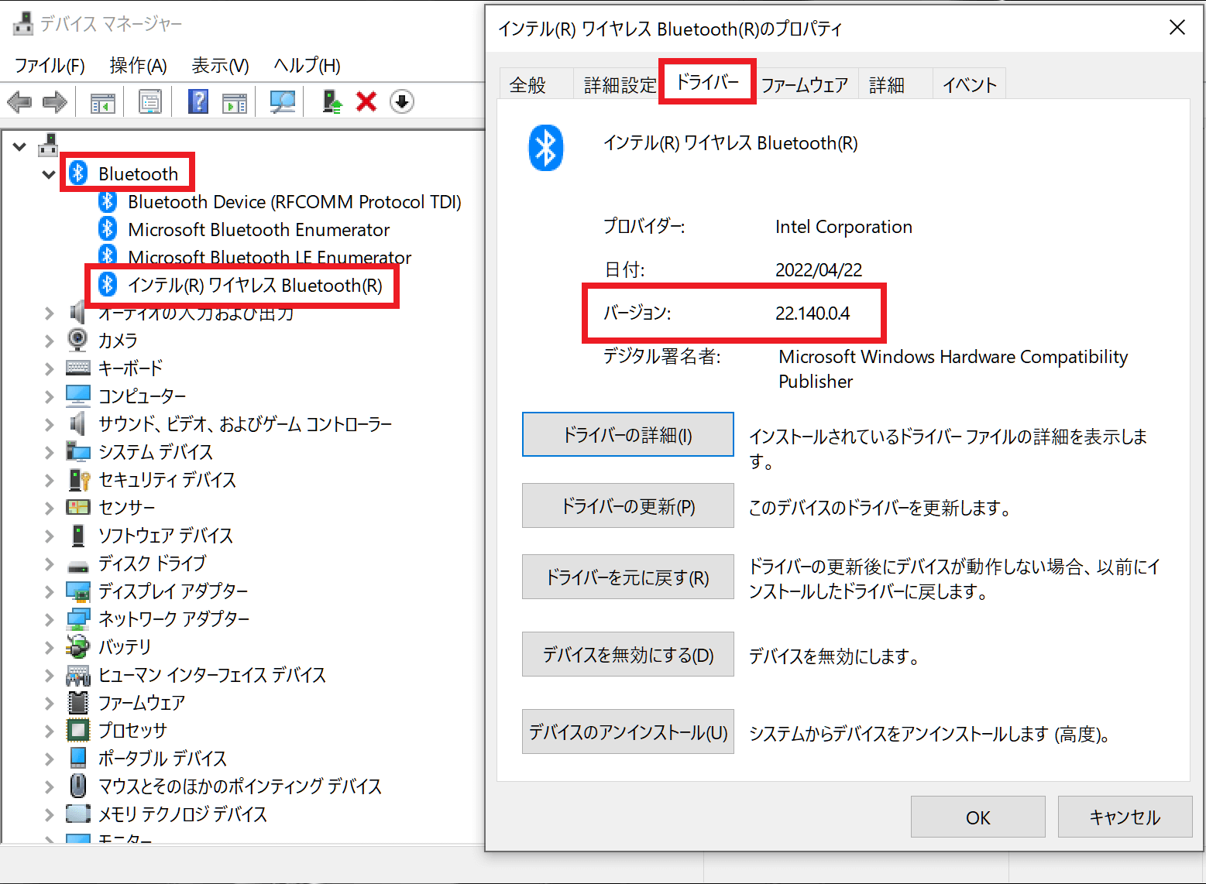Open the ファイル(F) menu
The image size is (1206, 884).
(x=50, y=66)
